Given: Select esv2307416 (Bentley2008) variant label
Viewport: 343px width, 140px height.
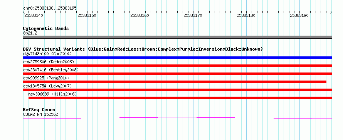Looking at the screenshot, I should (51, 70).
